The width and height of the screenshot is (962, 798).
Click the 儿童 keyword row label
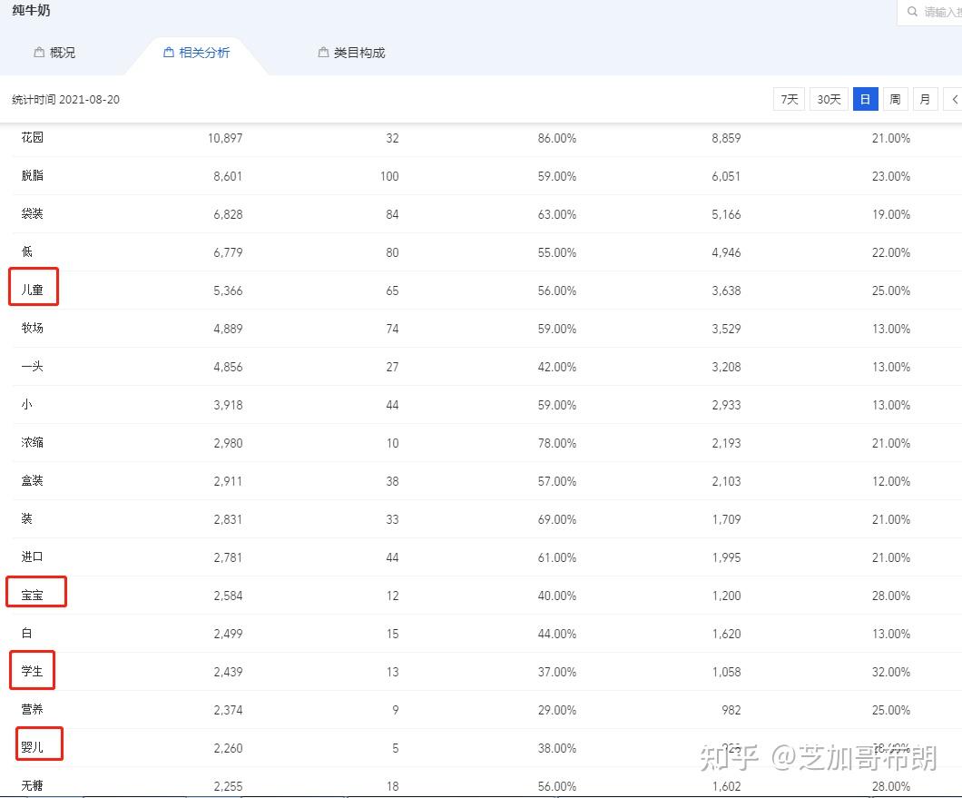[32, 290]
